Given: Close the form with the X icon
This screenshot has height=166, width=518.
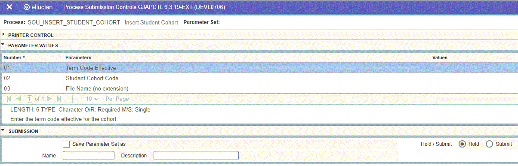Looking at the screenshot, I should (9, 7).
